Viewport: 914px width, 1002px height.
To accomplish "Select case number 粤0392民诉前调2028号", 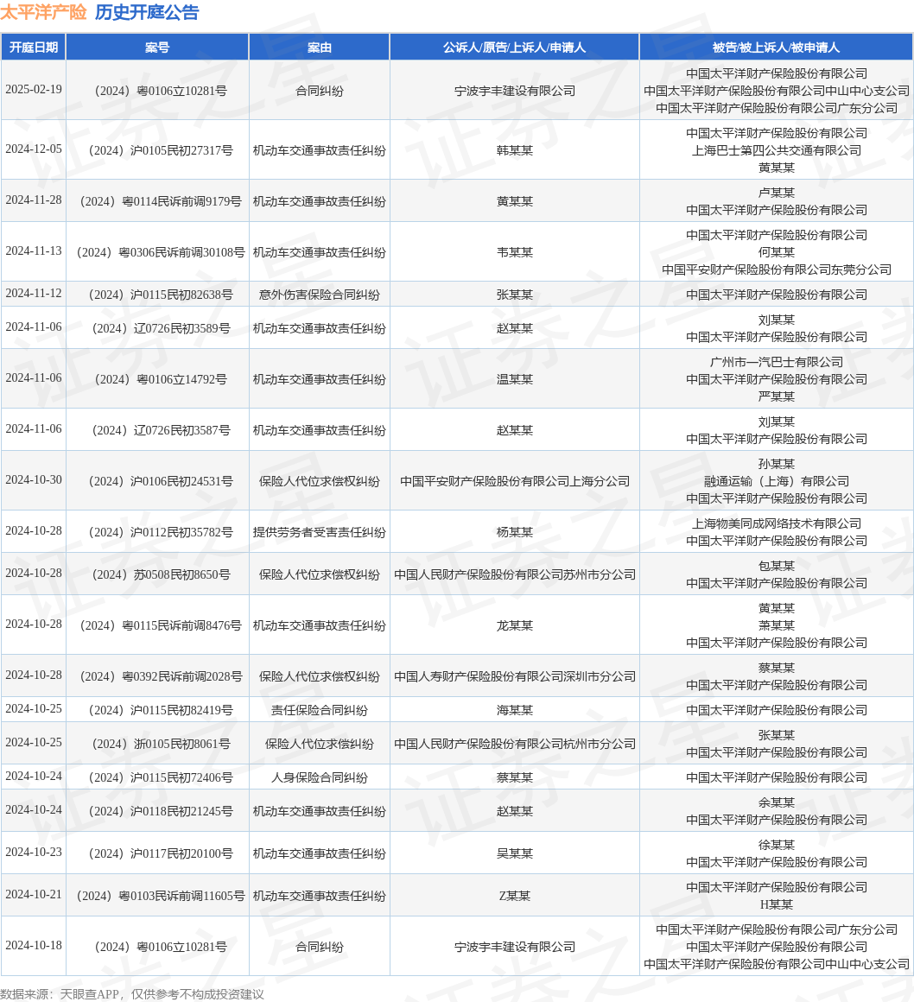I will pyautogui.click(x=181, y=676).
